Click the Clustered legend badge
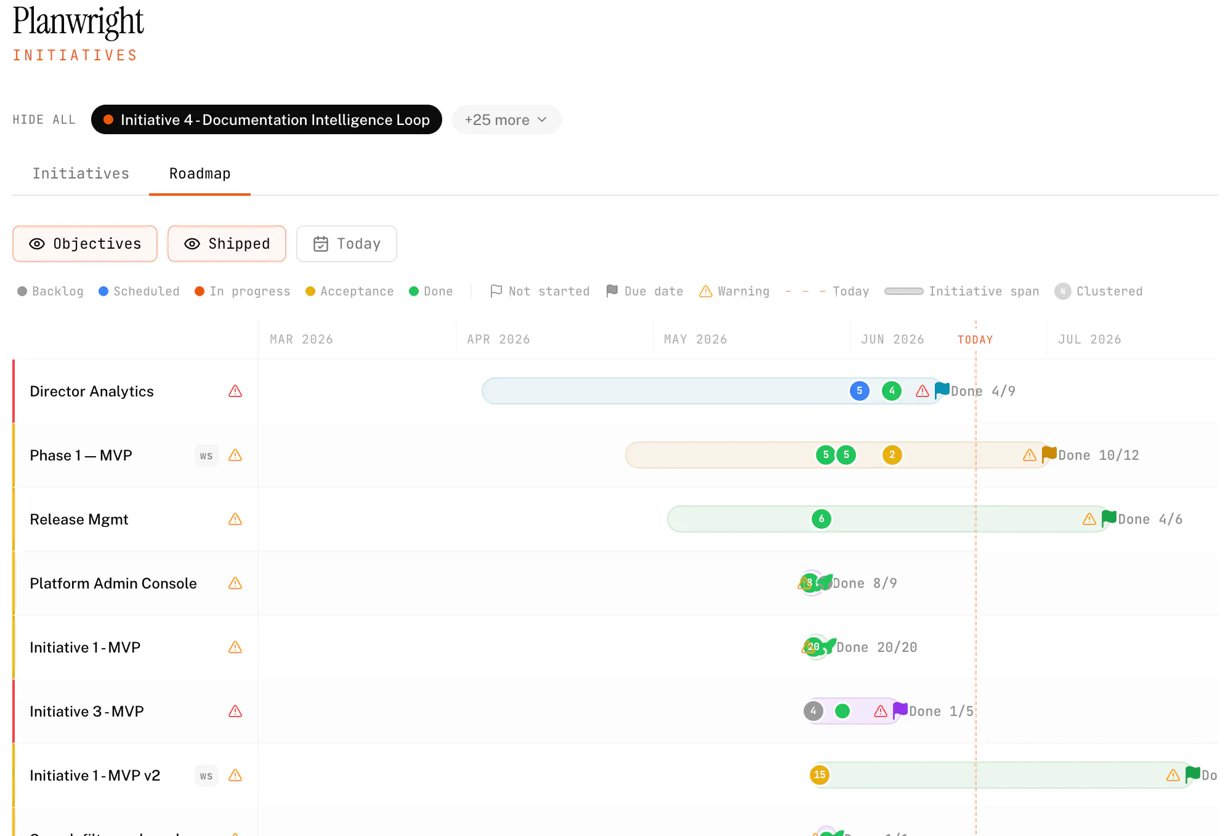Screen dimensions: 1228x836 point(1062,291)
